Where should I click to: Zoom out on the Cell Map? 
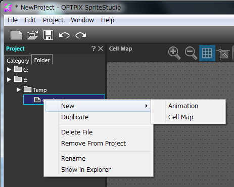(x=191, y=53)
